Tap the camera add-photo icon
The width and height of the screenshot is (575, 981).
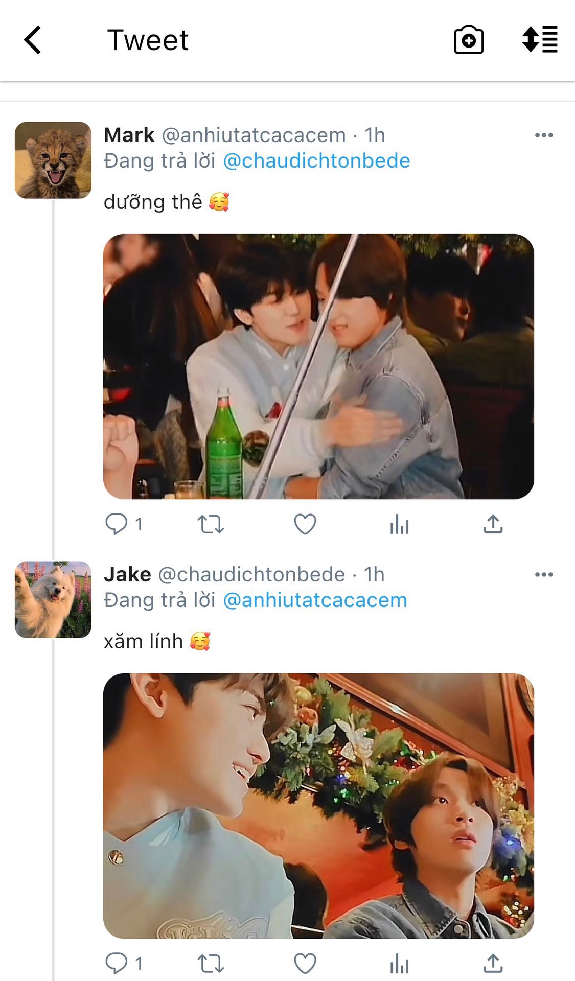pyautogui.click(x=468, y=40)
